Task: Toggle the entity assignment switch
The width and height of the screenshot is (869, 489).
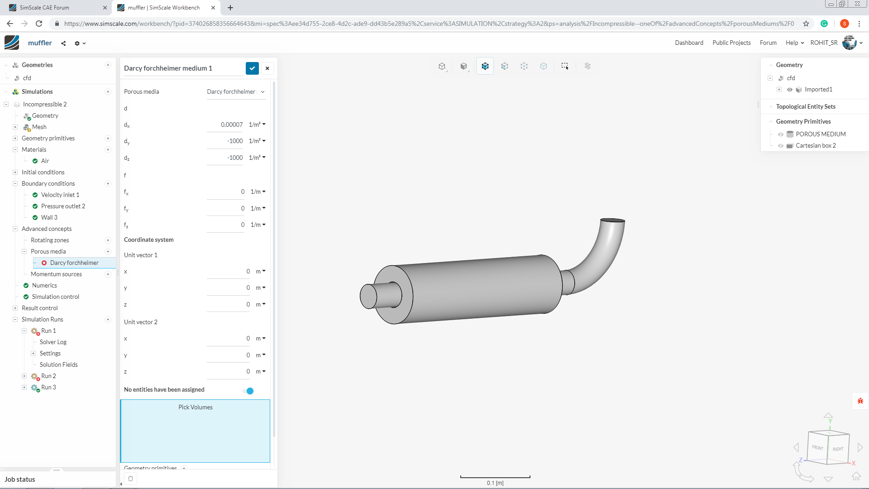Action: (248, 391)
